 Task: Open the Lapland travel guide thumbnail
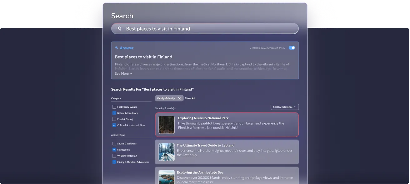tap(167, 152)
